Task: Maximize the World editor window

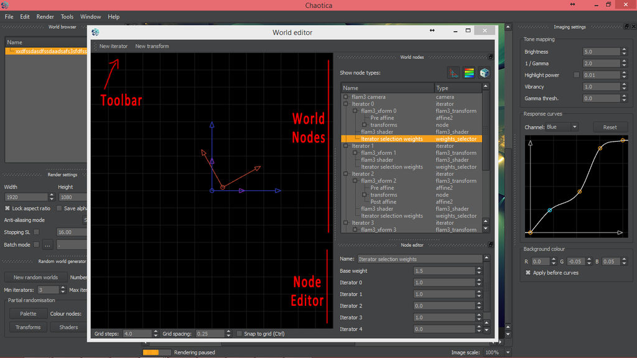Action: [x=468, y=30]
